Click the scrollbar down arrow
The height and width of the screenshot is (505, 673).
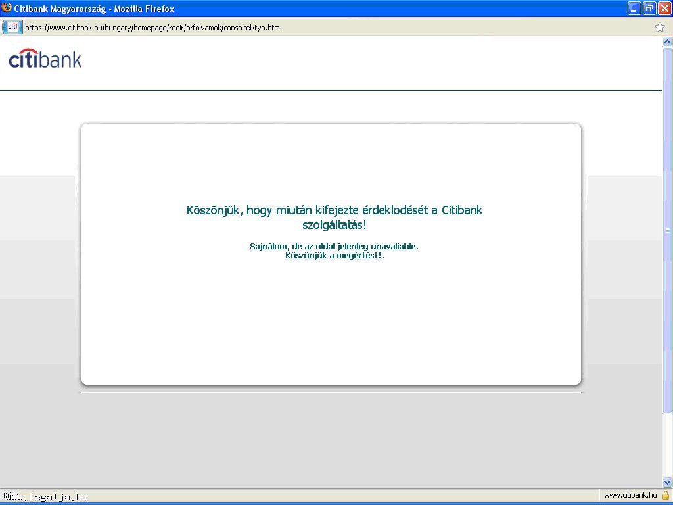pos(668,482)
